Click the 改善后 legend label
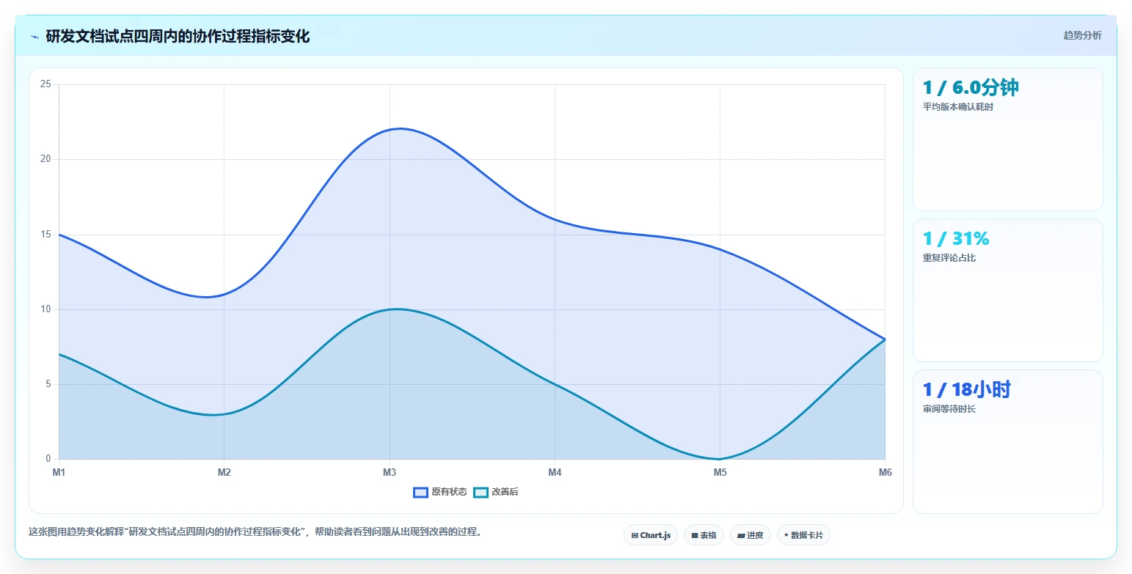The width and height of the screenshot is (1132, 574). 505,492
